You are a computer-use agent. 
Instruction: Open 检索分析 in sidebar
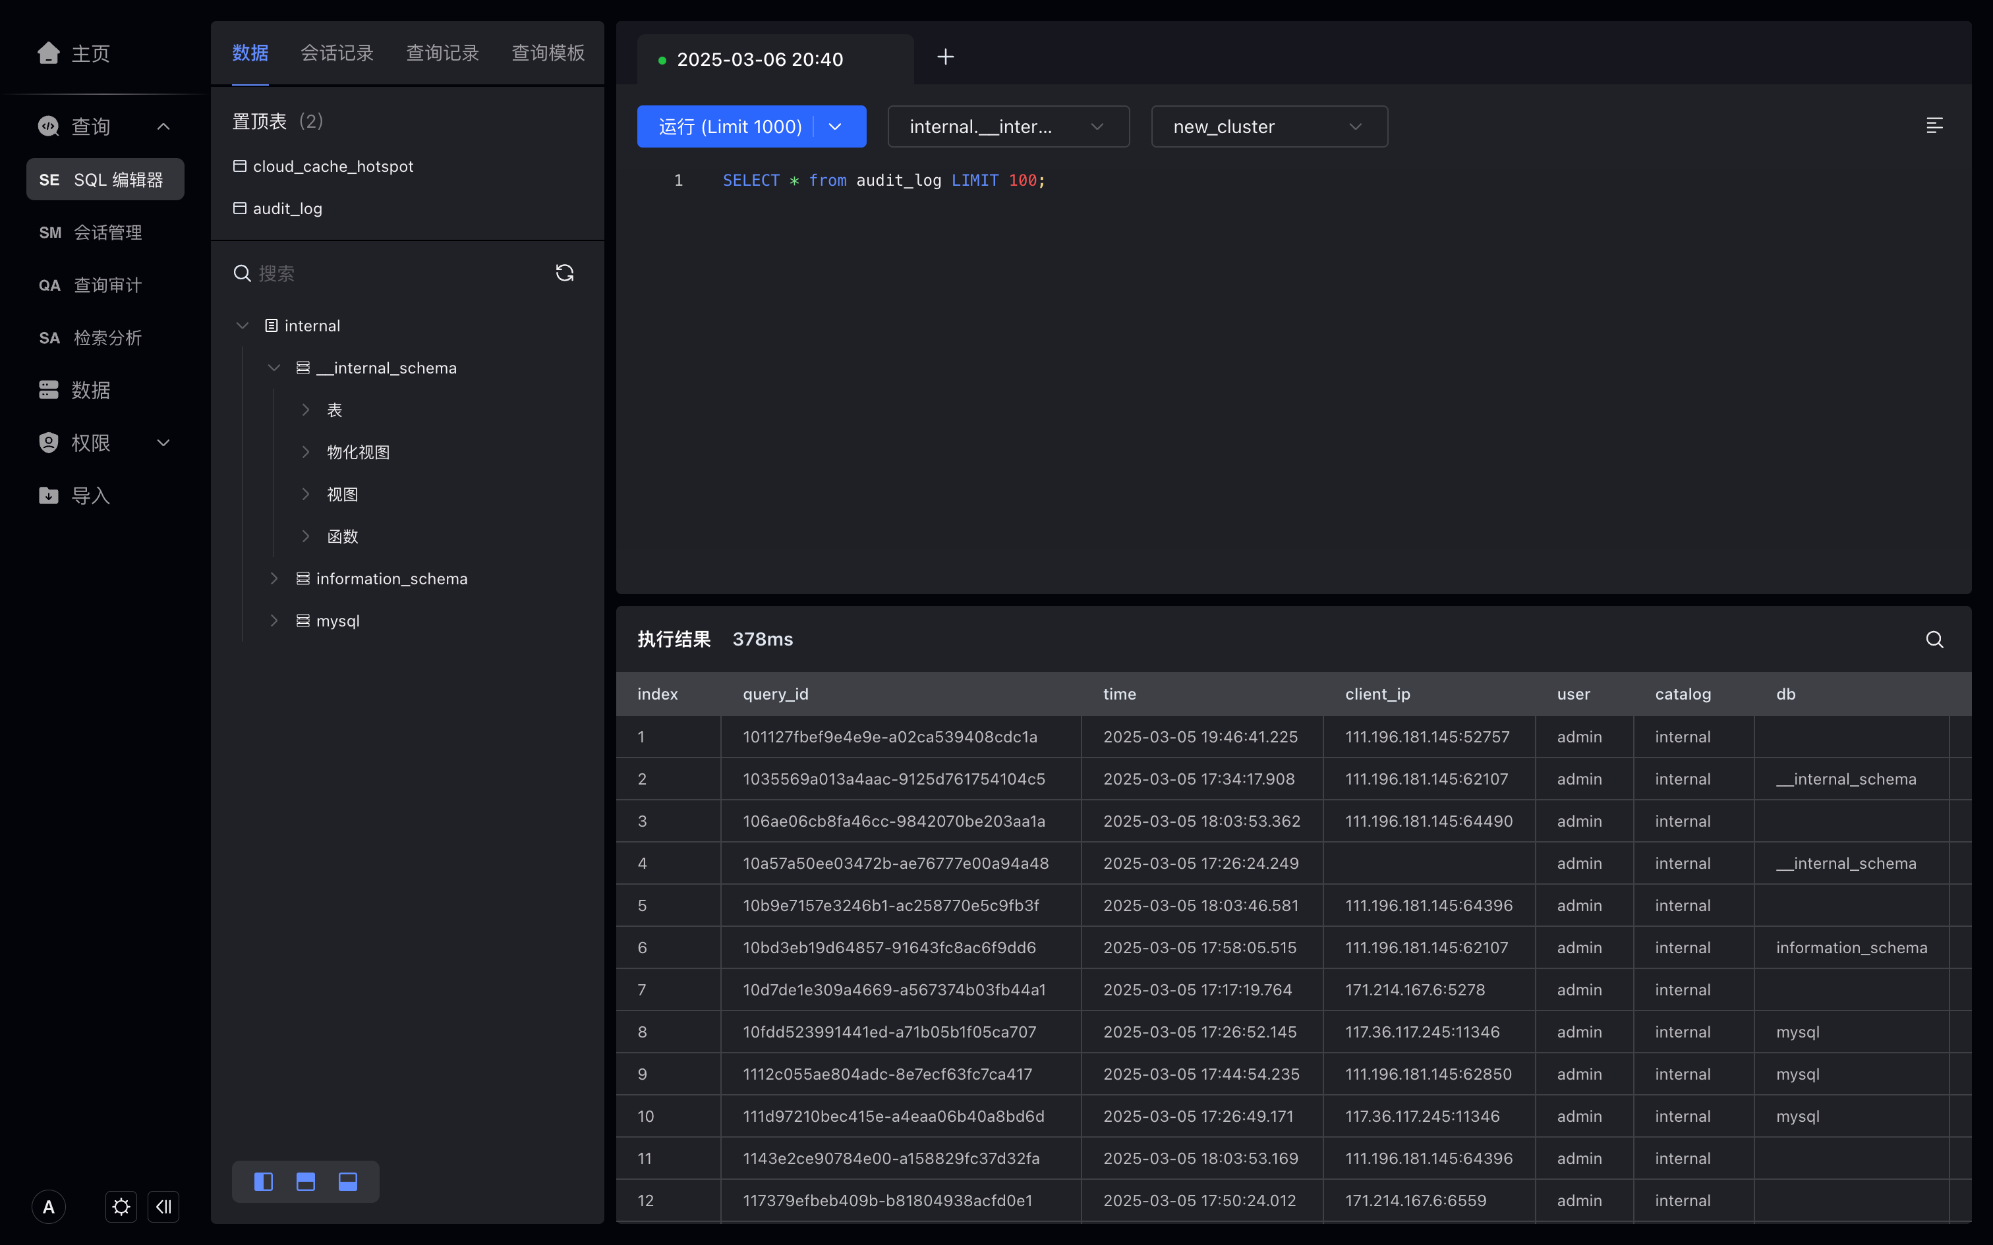(x=105, y=337)
